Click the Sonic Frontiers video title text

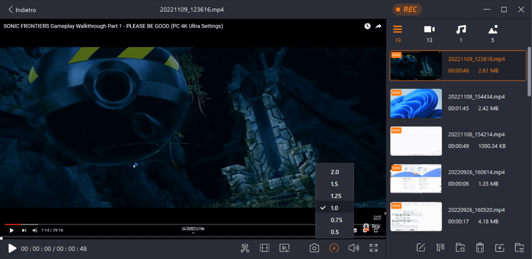tap(113, 26)
